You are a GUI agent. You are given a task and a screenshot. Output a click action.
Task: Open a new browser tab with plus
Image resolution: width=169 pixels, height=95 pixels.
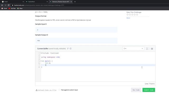(x=75, y=2)
